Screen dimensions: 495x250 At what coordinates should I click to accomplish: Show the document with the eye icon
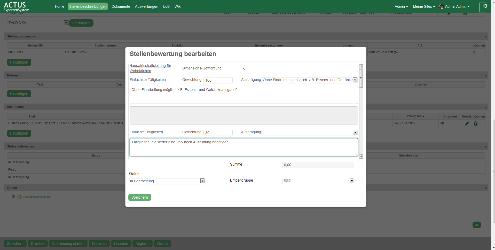click(442, 123)
